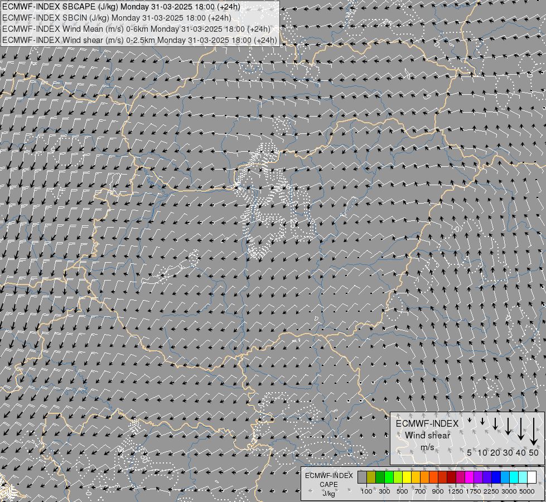The height and width of the screenshot is (502, 546).
Task: Select the brick red CAPE swatch after 900
Action: coord(443,477)
